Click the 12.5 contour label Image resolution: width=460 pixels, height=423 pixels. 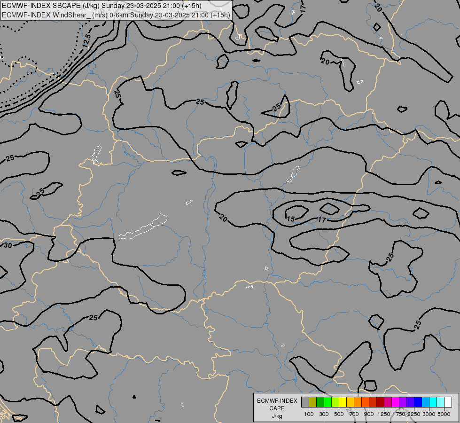(86, 40)
